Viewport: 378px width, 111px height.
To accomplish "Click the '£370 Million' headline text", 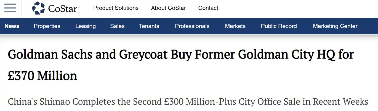I will [42, 76].
